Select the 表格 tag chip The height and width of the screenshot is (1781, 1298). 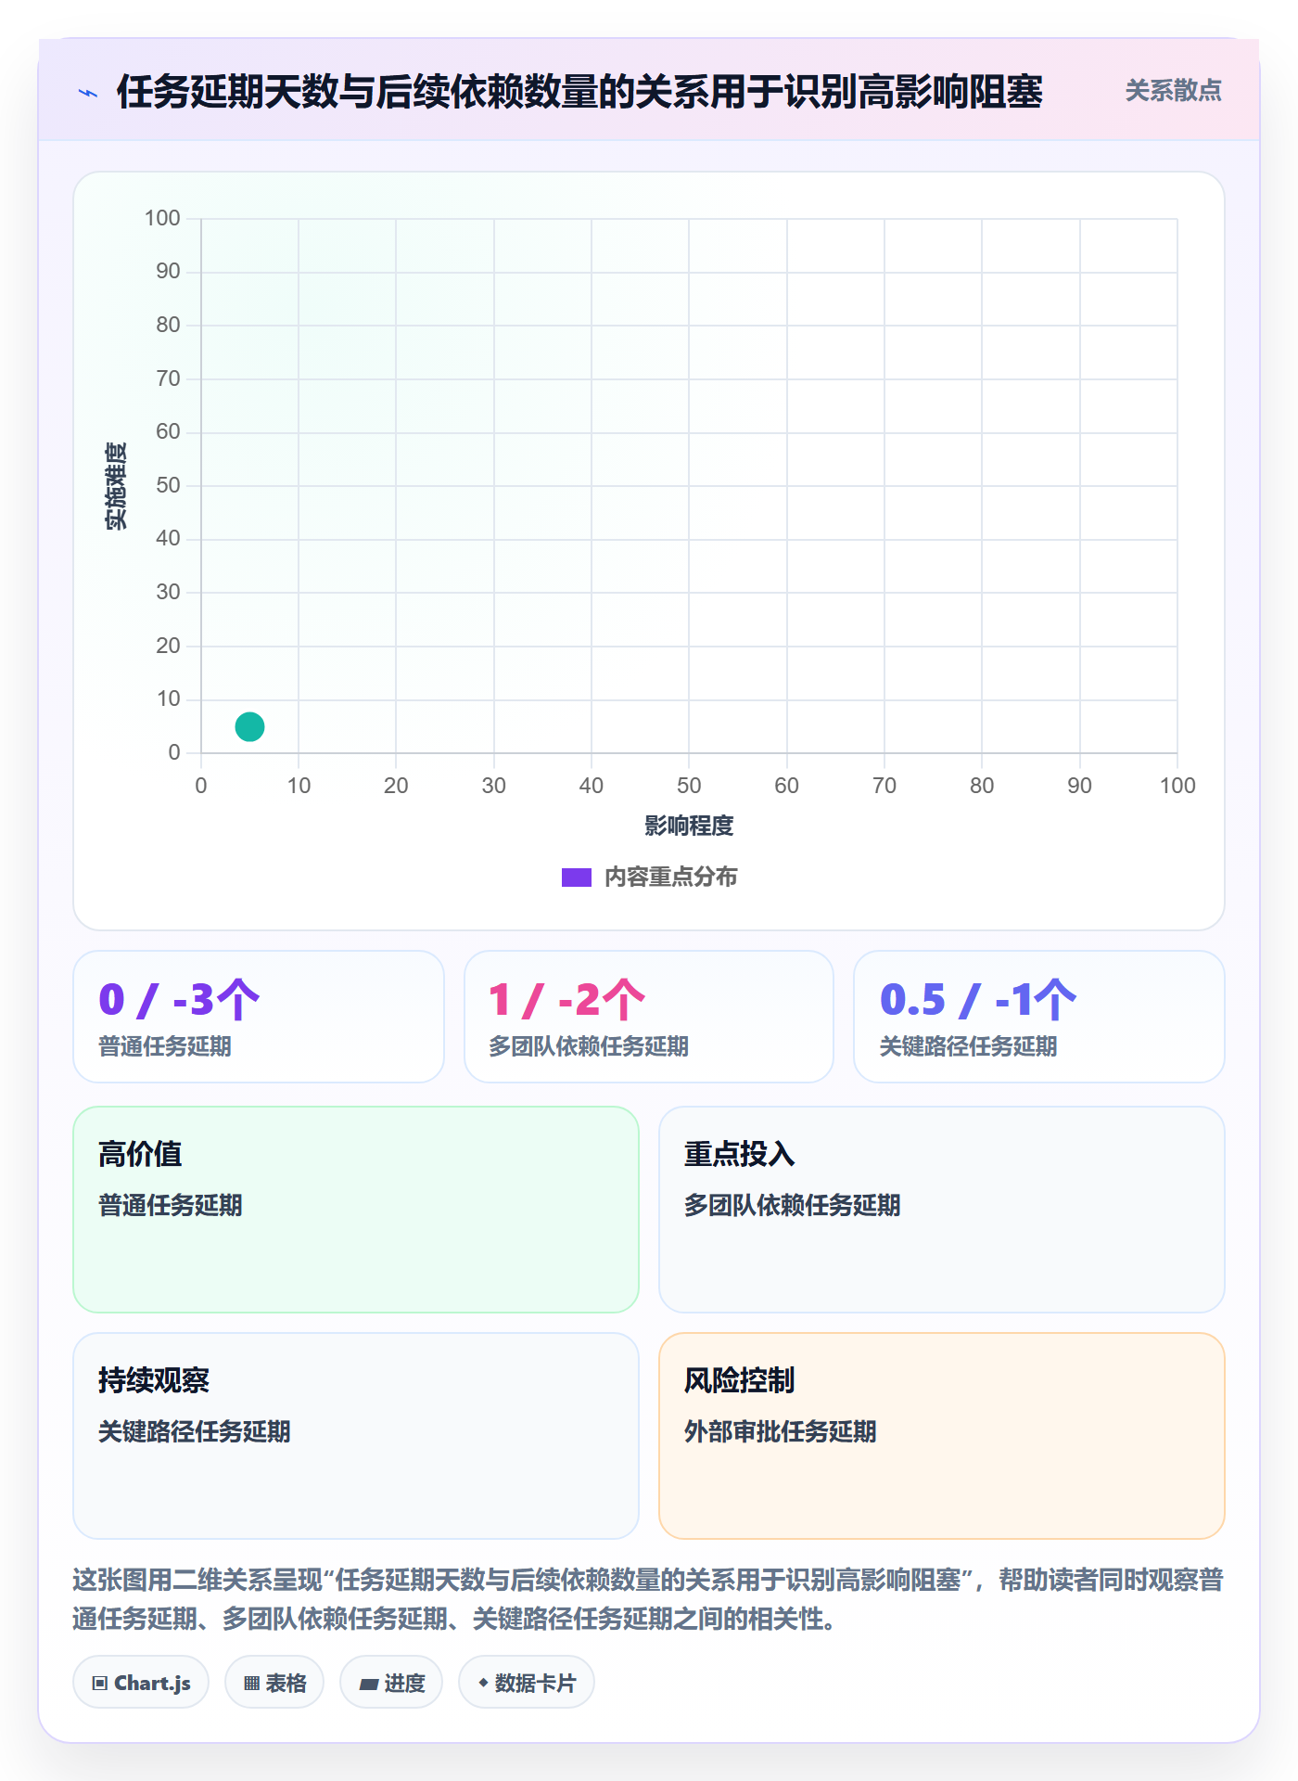pos(274,1683)
